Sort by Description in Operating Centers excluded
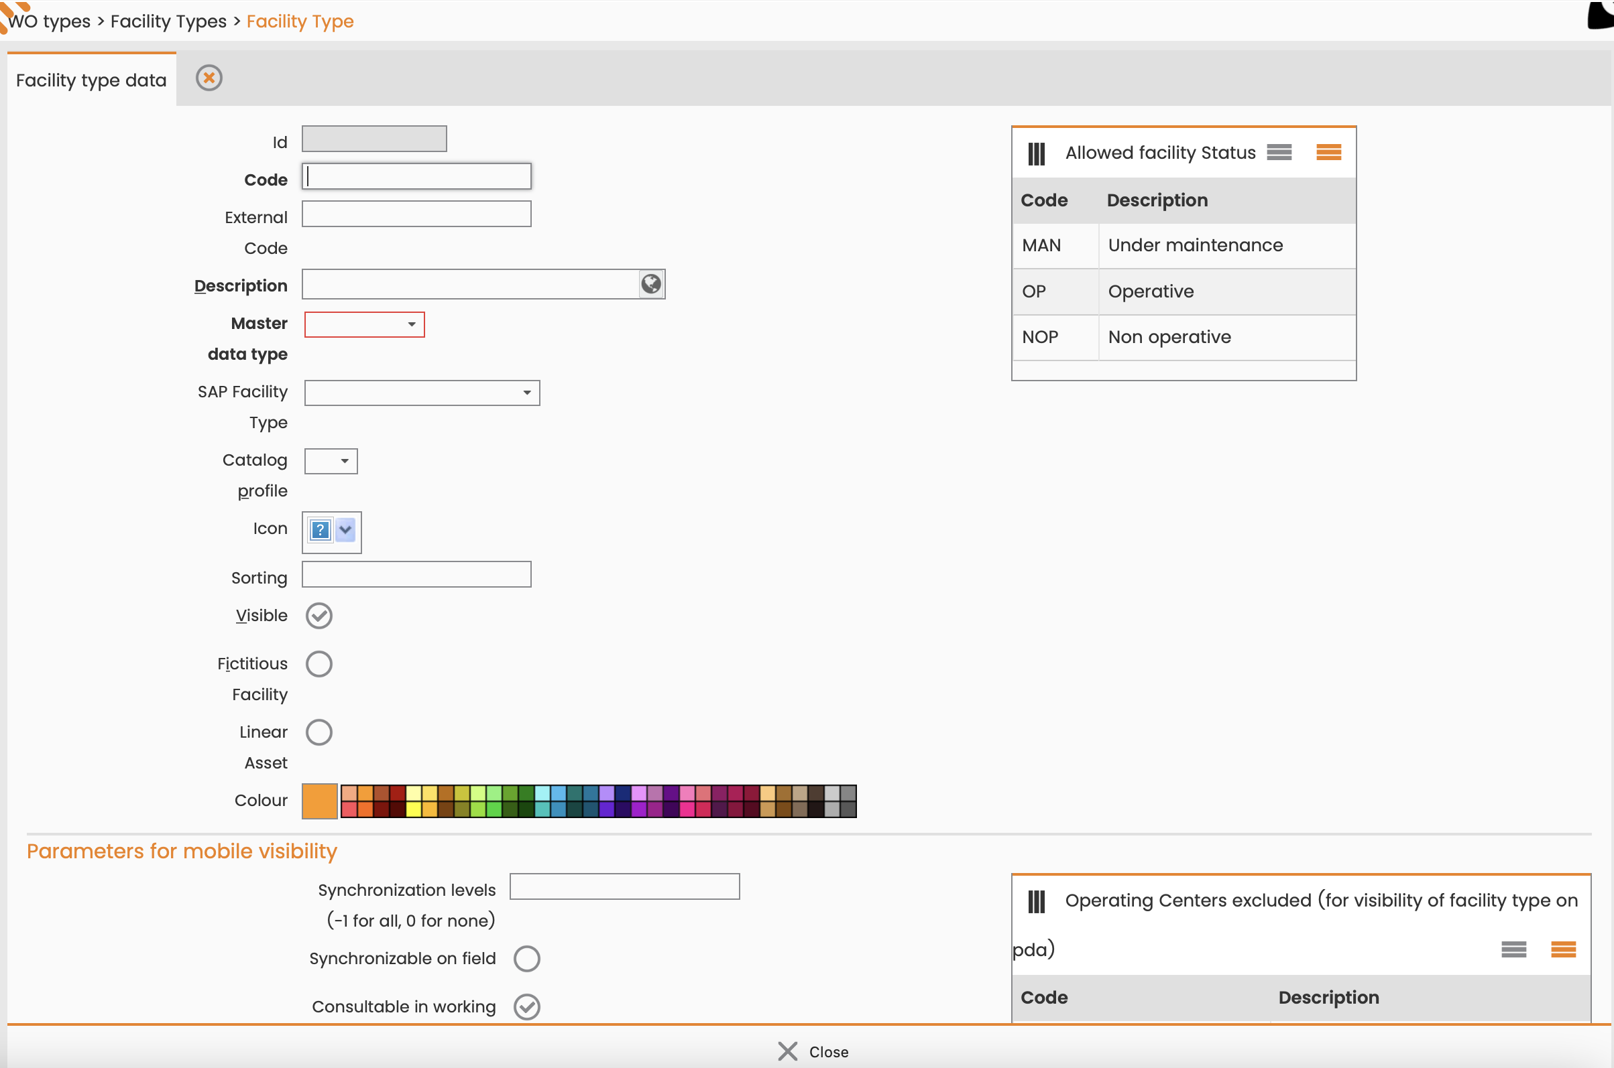Screen dimensions: 1614x1068 (1328, 997)
